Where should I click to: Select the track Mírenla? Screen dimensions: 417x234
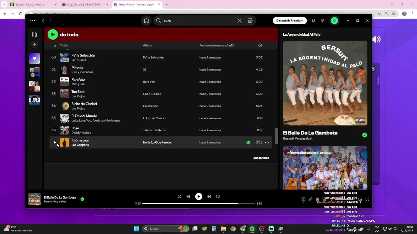click(x=77, y=67)
